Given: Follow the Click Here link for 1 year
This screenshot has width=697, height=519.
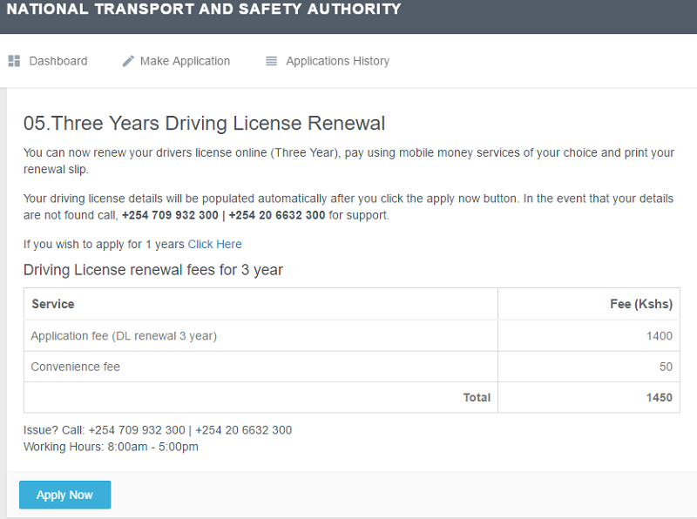Looking at the screenshot, I should (x=214, y=244).
